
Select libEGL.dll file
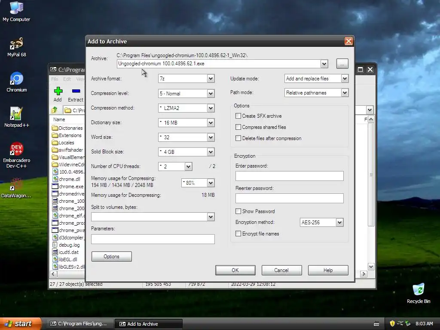coord(65,259)
